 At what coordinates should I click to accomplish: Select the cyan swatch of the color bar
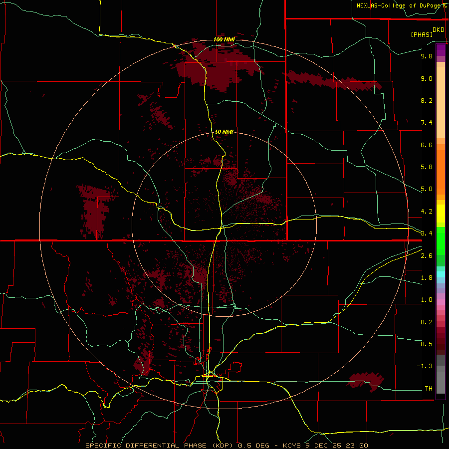pos(441,274)
